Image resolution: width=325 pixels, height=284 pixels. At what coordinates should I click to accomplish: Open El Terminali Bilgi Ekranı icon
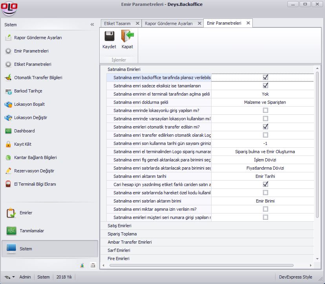[8, 184]
